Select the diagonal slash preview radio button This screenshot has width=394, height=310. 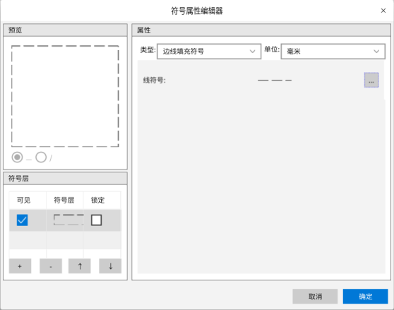41,157
